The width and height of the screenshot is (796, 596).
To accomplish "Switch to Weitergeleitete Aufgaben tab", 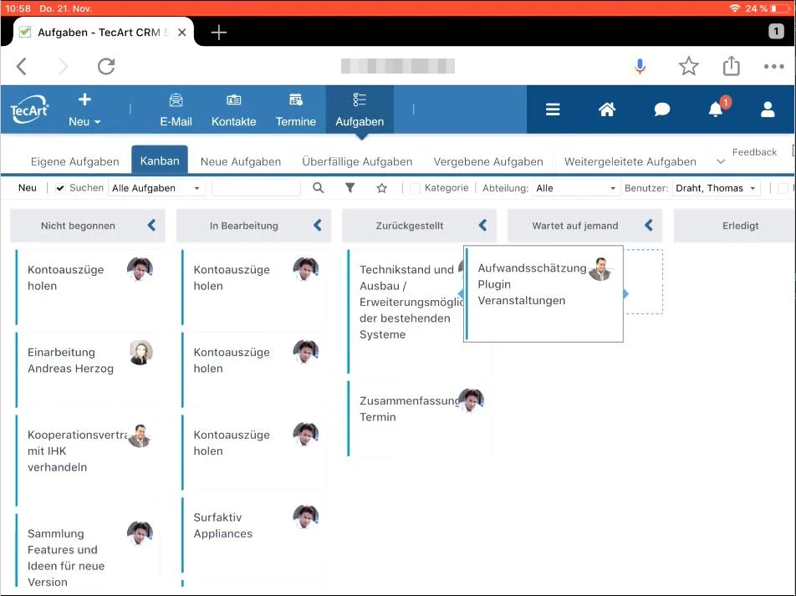I will [630, 161].
